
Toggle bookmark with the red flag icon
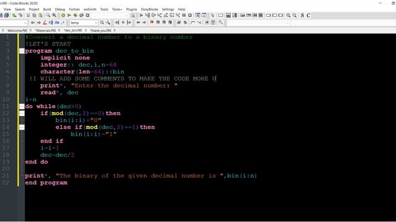pyautogui.click(x=152, y=23)
